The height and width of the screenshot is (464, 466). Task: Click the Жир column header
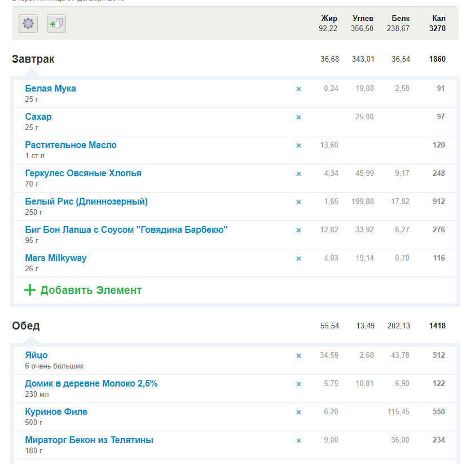(x=329, y=18)
